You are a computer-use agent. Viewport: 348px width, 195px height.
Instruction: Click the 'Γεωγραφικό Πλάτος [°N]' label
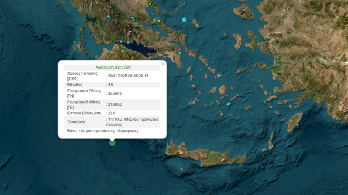click(84, 93)
